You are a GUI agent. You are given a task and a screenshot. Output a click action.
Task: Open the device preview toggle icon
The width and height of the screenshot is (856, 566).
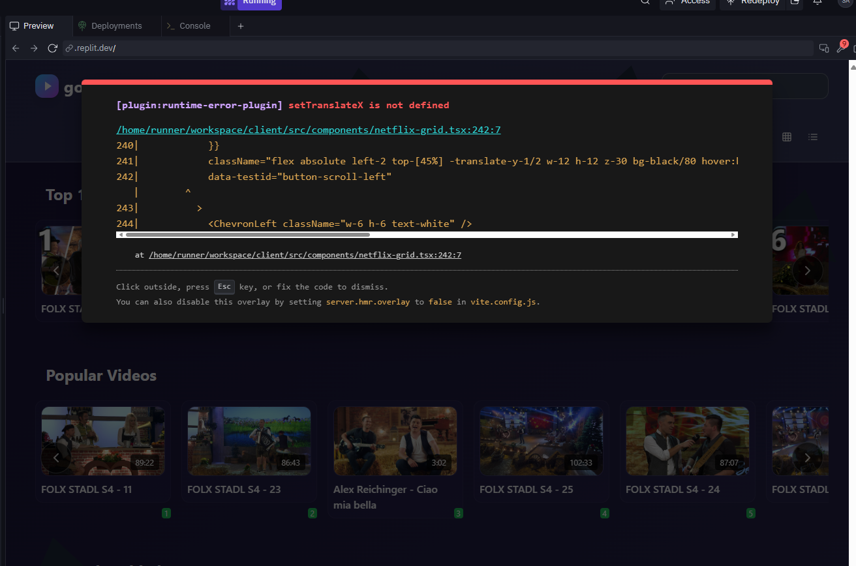coord(824,48)
